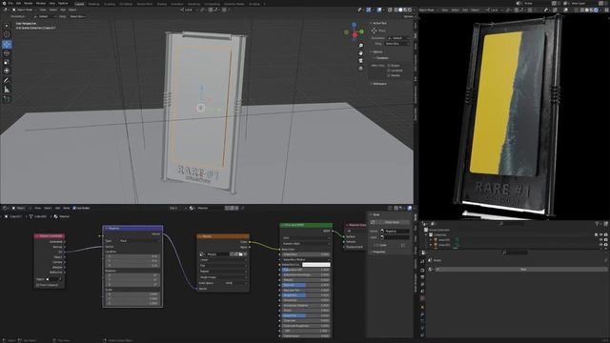Select the 3D Cursor tool
Viewport: 610px width, 343px height.
coord(7,34)
